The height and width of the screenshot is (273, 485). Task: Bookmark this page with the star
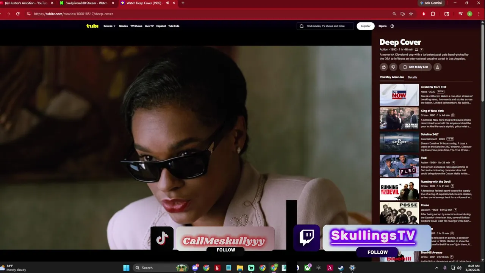point(411,14)
